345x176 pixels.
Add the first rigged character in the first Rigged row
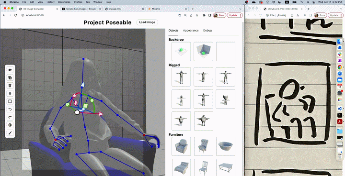tap(181, 77)
